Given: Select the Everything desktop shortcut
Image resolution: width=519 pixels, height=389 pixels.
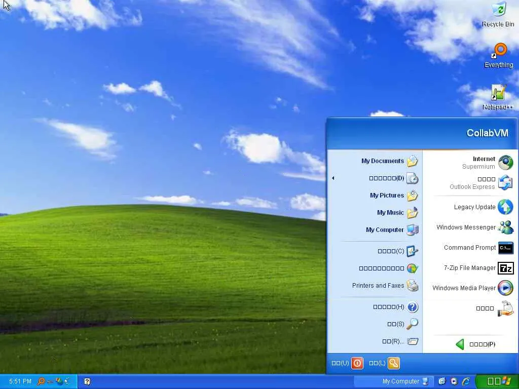Looking at the screenshot, I should tap(499, 56).
